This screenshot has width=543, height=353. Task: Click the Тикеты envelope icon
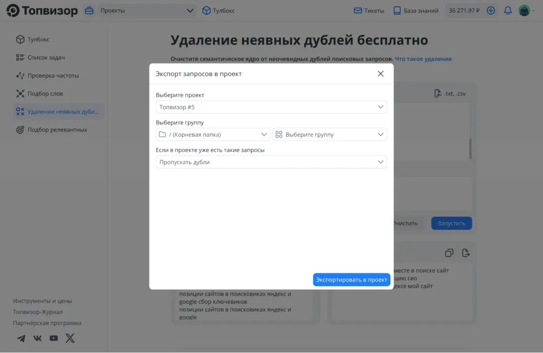pyautogui.click(x=358, y=10)
